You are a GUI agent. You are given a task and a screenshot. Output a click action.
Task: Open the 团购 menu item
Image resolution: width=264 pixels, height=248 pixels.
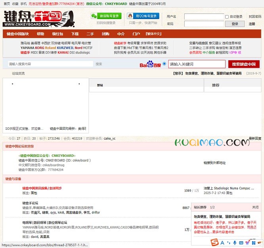point(105,34)
